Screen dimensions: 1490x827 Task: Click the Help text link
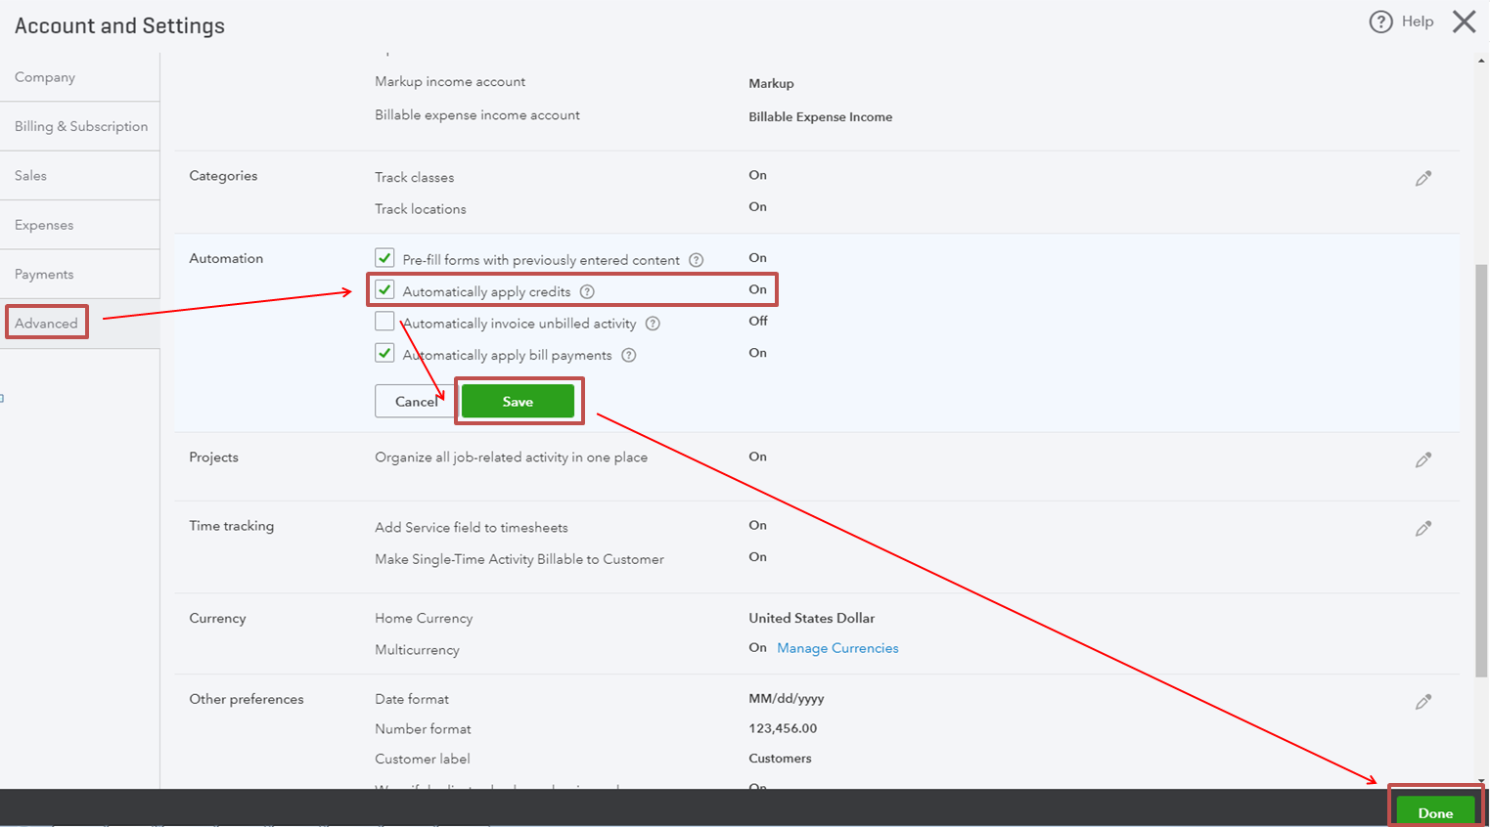pyautogui.click(x=1418, y=22)
